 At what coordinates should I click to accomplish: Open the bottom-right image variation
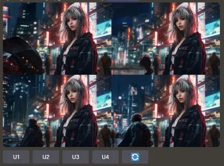click(165, 111)
